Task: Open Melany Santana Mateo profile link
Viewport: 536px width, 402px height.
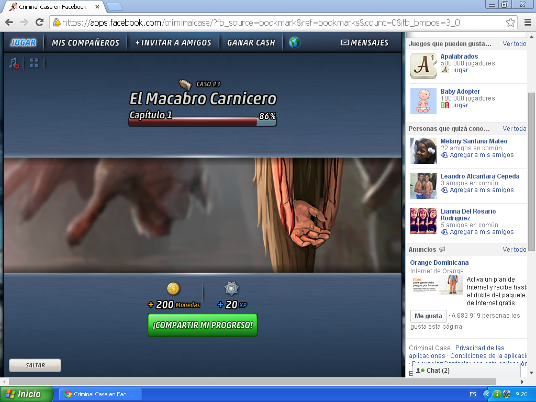Action: (x=474, y=141)
